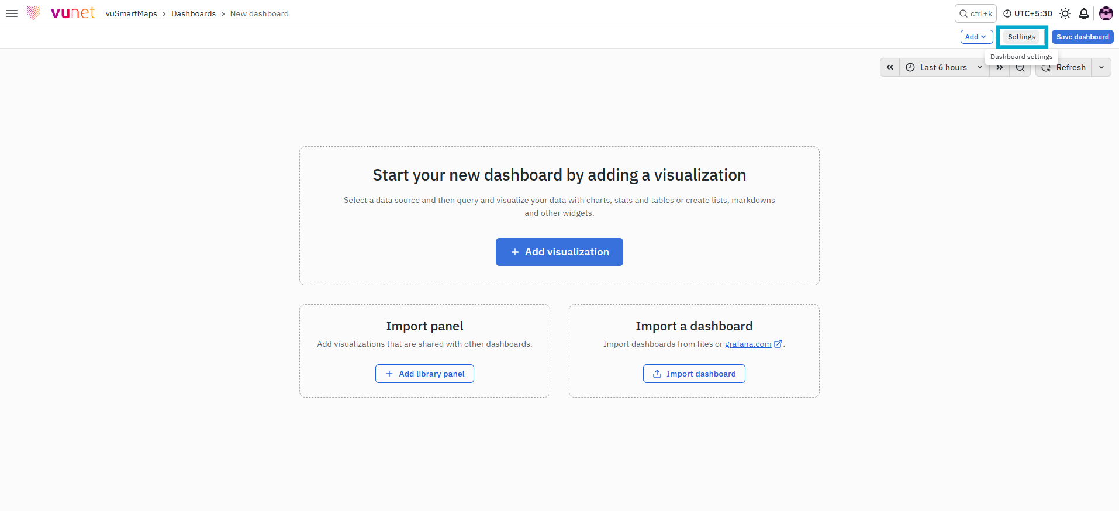Open the hamburger navigation menu
Viewport: 1119px width, 511px height.
(x=12, y=13)
